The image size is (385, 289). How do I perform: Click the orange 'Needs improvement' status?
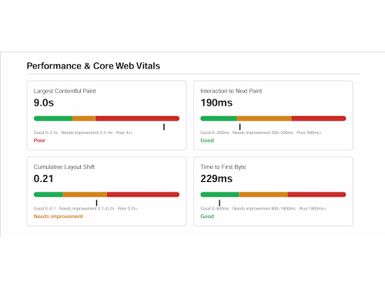pos(59,217)
